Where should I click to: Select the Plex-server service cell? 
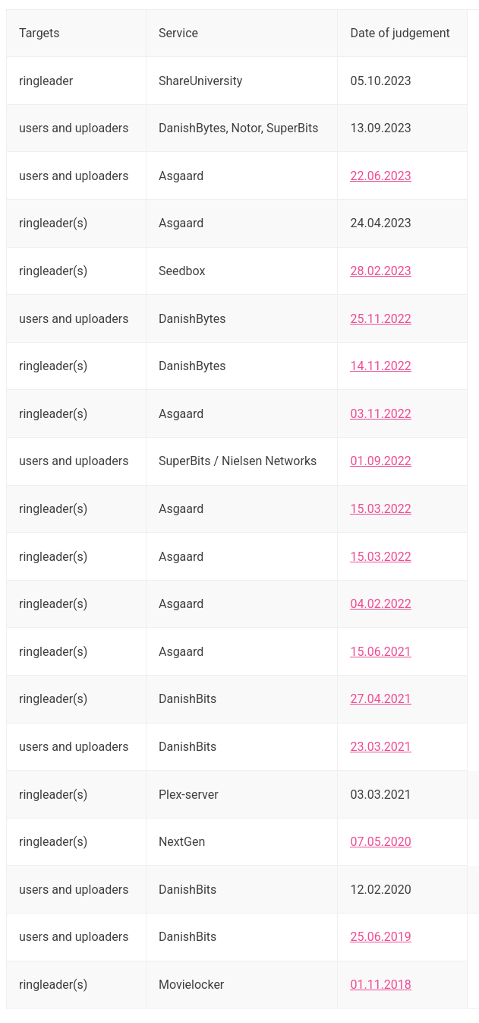click(x=188, y=794)
